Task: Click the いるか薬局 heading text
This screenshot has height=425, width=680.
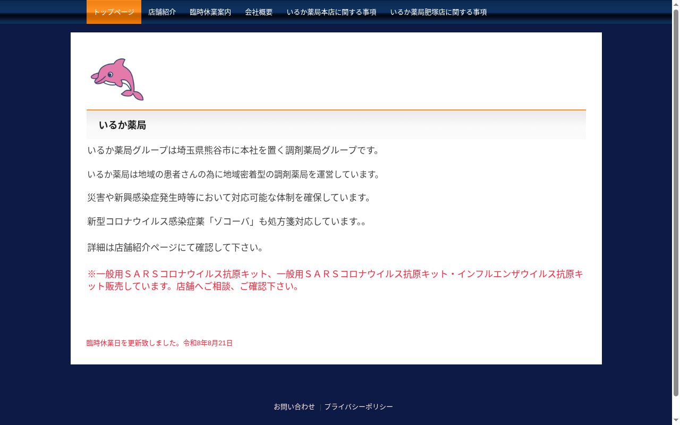Action: tap(122, 125)
